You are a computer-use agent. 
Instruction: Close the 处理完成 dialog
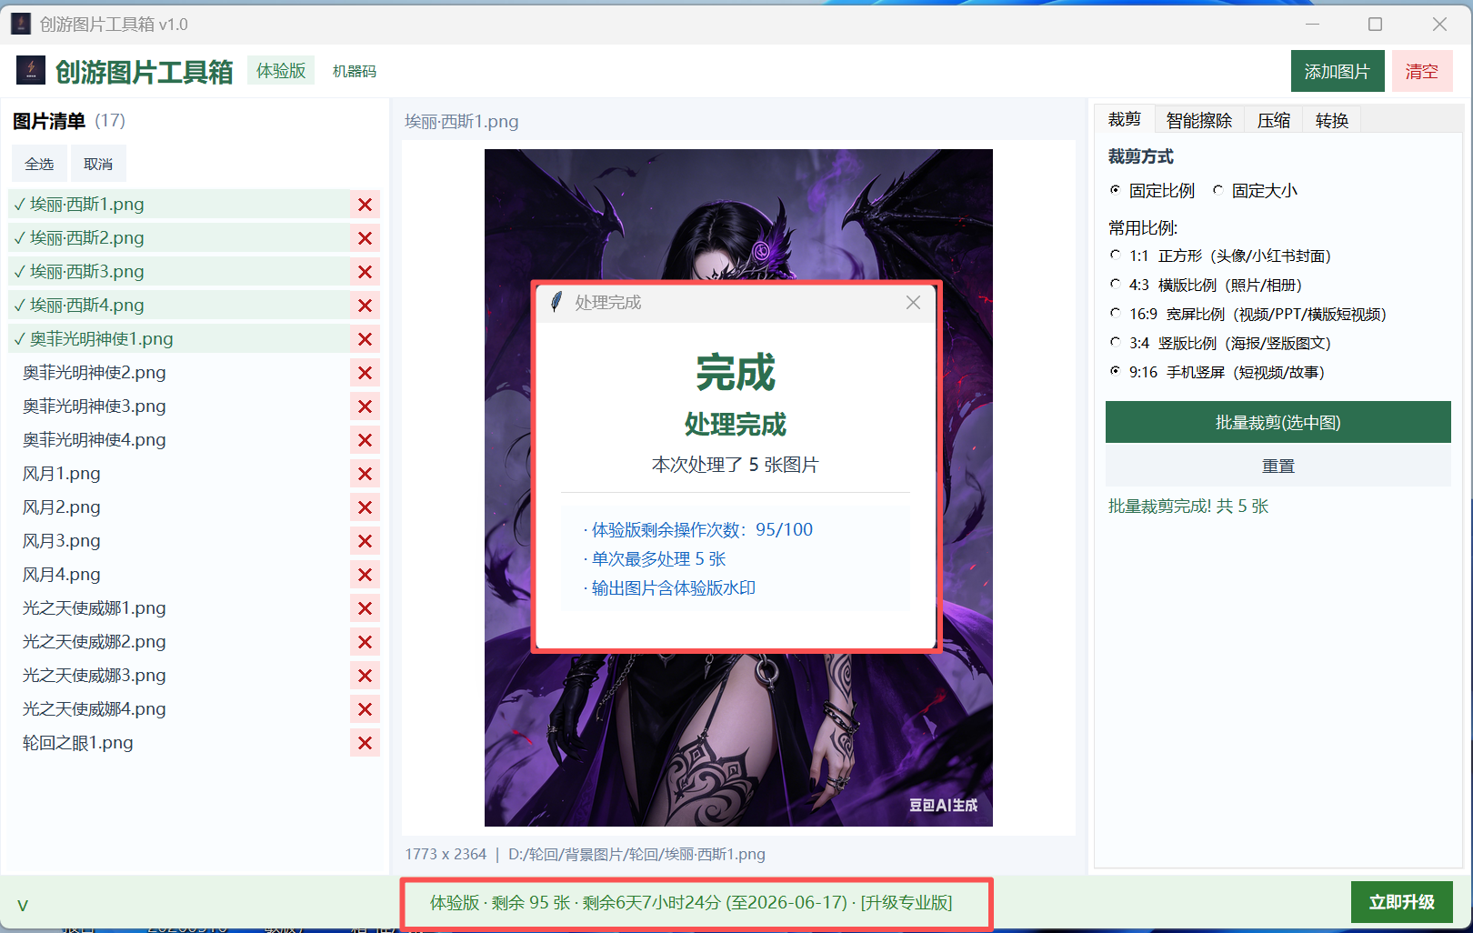coord(913,303)
